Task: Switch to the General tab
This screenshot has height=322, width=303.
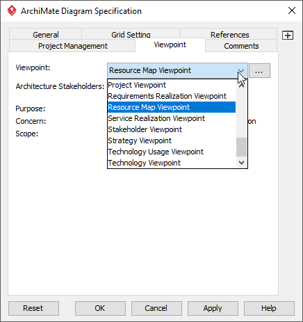Action: click(46, 34)
